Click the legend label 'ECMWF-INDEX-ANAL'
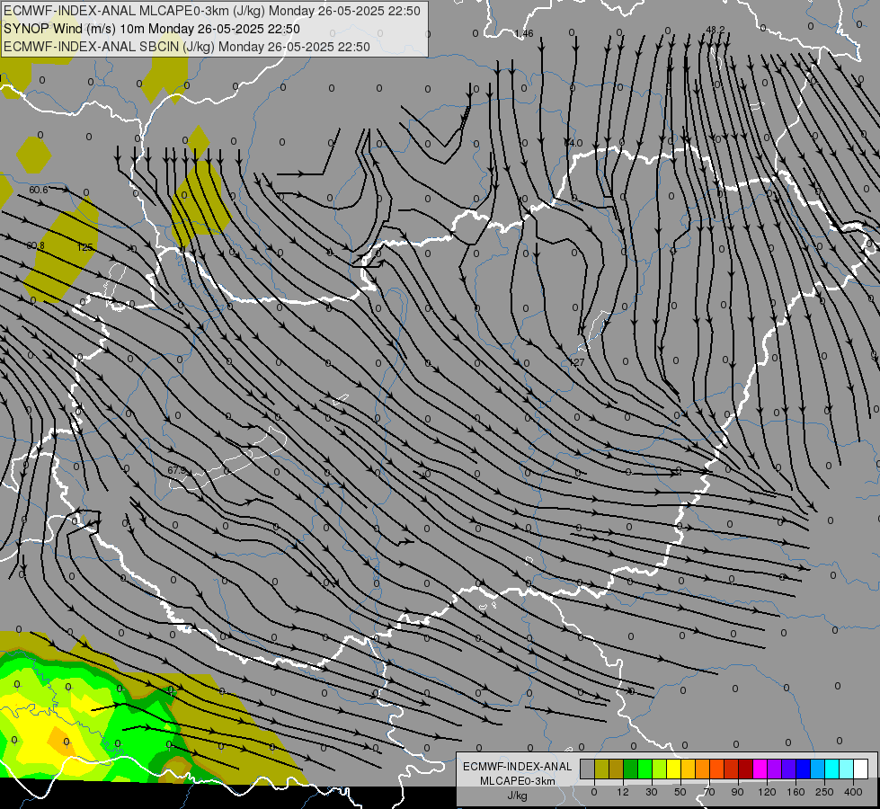Image resolution: width=880 pixels, height=809 pixels. click(518, 767)
